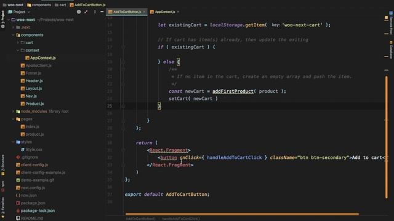The image size is (394, 221).
Task: Open the Database side panel
Action: pos(391,50)
